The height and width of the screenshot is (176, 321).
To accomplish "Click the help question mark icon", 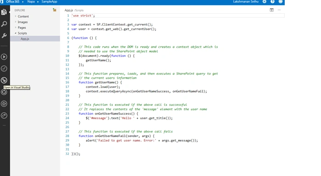I will 272,2.
